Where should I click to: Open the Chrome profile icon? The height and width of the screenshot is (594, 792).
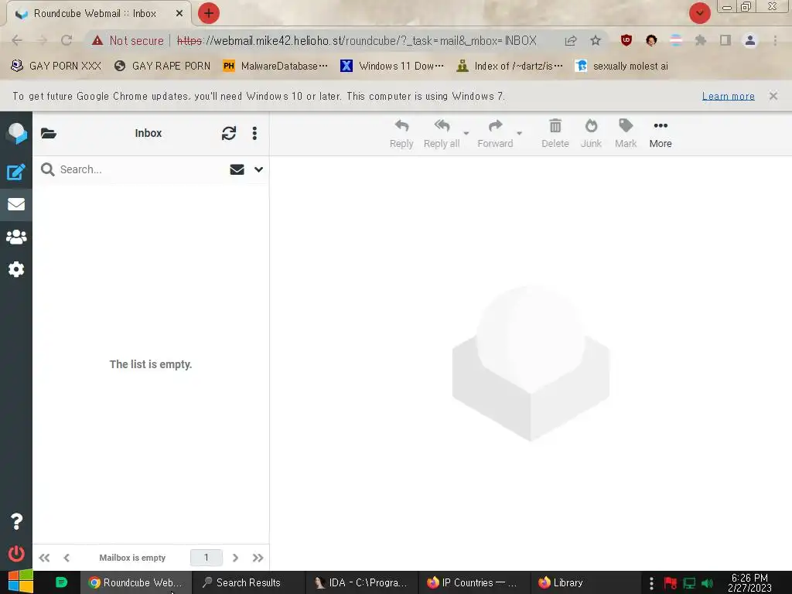(750, 40)
